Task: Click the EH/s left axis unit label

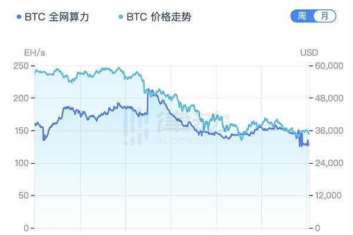Action: click(35, 53)
